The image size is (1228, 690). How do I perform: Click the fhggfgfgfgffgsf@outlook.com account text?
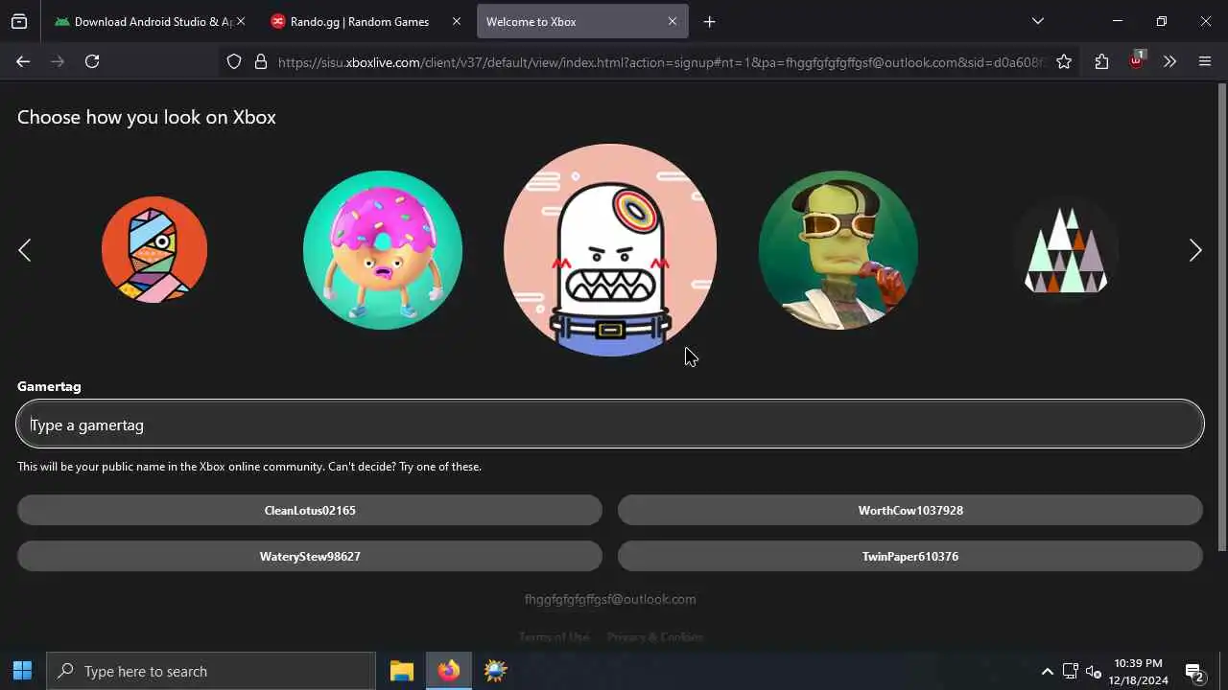click(x=610, y=599)
